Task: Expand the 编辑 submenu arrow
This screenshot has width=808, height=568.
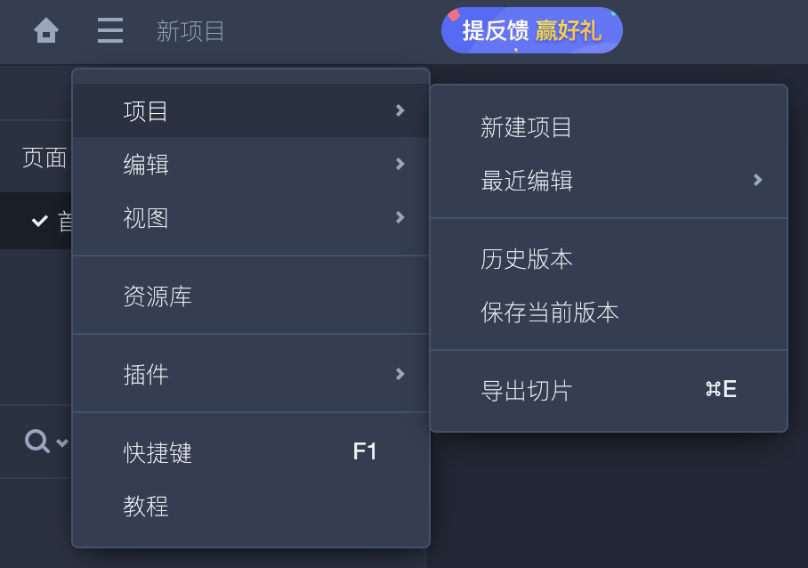Action: [400, 164]
